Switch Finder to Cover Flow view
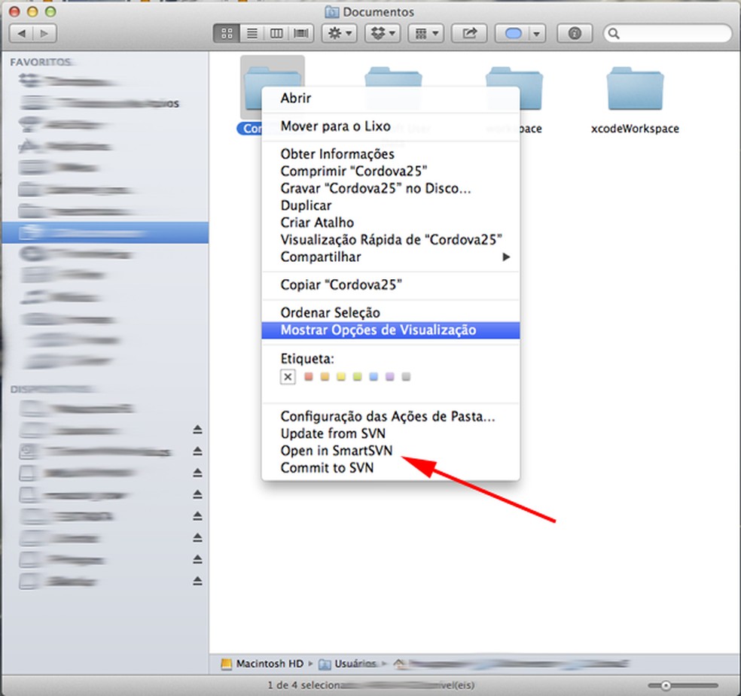 [301, 34]
